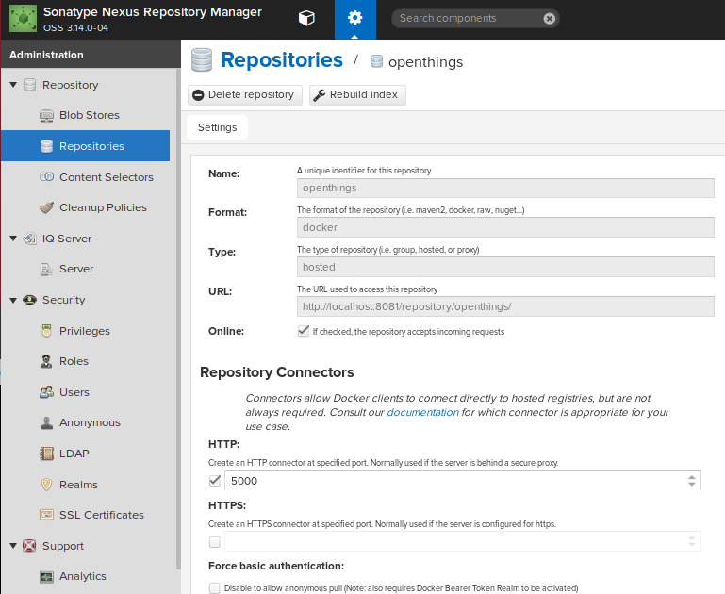This screenshot has height=594, width=725.
Task: Select the Settings tab
Action: (218, 127)
